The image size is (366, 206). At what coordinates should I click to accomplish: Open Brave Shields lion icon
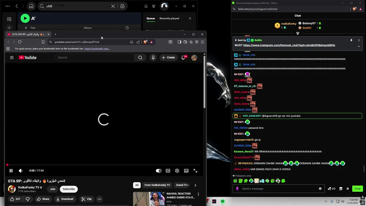pyautogui.click(x=145, y=42)
